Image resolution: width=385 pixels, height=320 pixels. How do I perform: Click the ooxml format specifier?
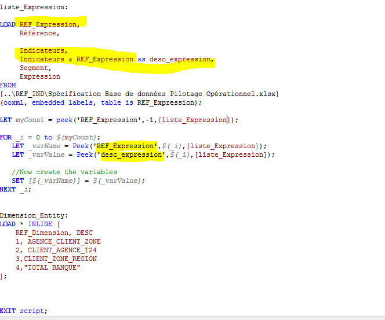(x=13, y=102)
